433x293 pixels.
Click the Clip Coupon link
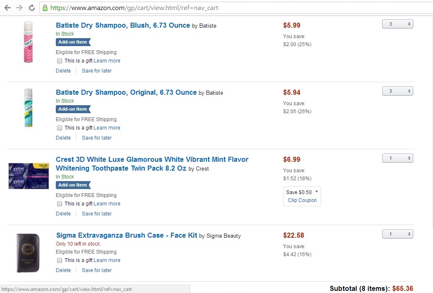pyautogui.click(x=302, y=200)
